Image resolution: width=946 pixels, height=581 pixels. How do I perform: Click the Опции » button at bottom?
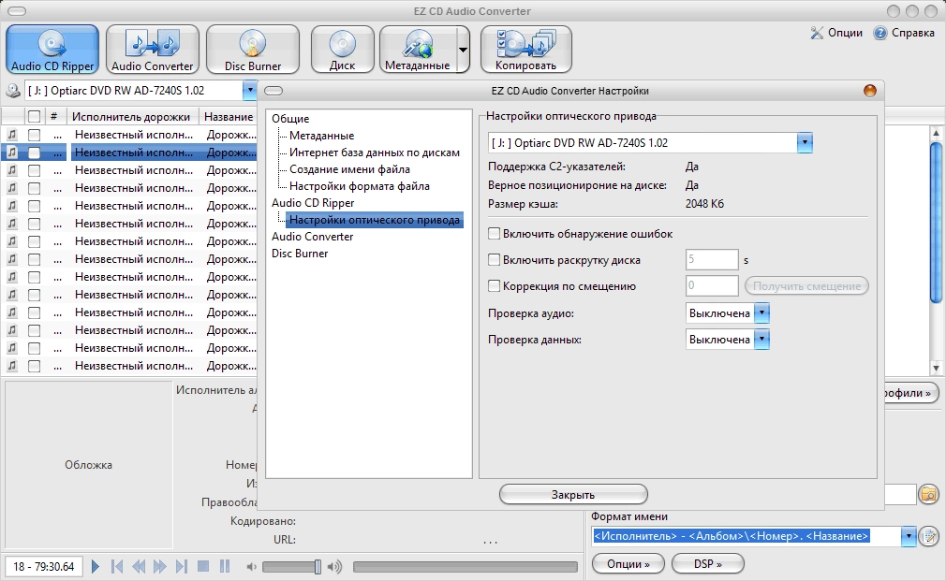pos(628,564)
